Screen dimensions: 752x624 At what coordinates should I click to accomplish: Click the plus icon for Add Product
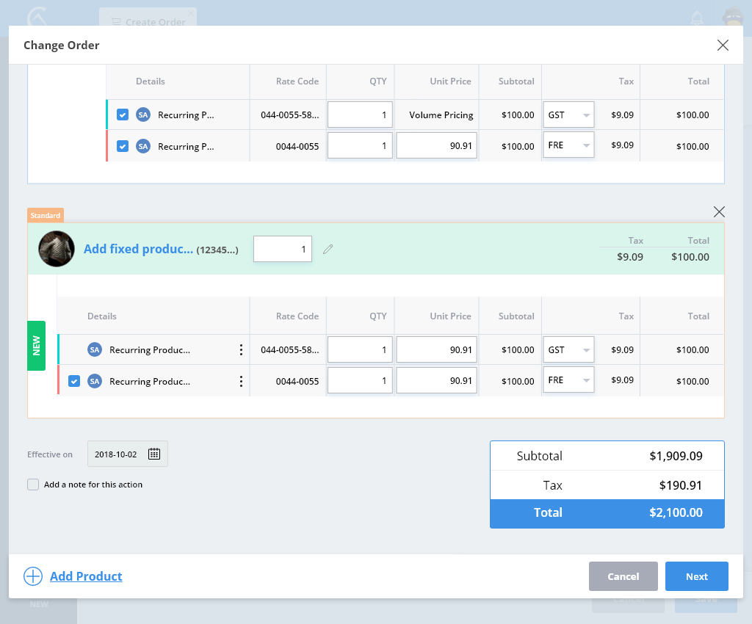(x=33, y=576)
